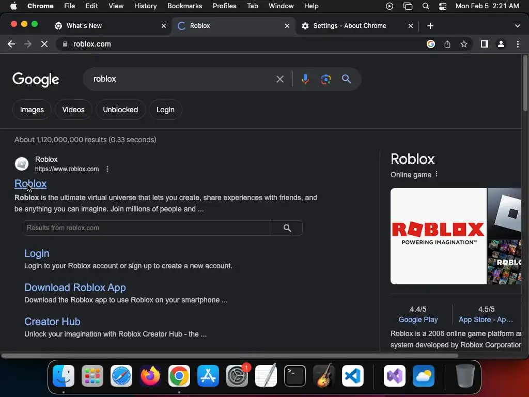This screenshot has width=529, height=397.
Task: Open the Roblox main result link
Action: coord(30,184)
